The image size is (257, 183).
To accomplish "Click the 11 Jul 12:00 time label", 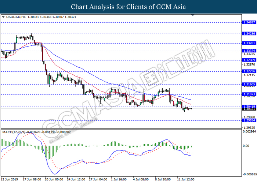I will (185, 180).
